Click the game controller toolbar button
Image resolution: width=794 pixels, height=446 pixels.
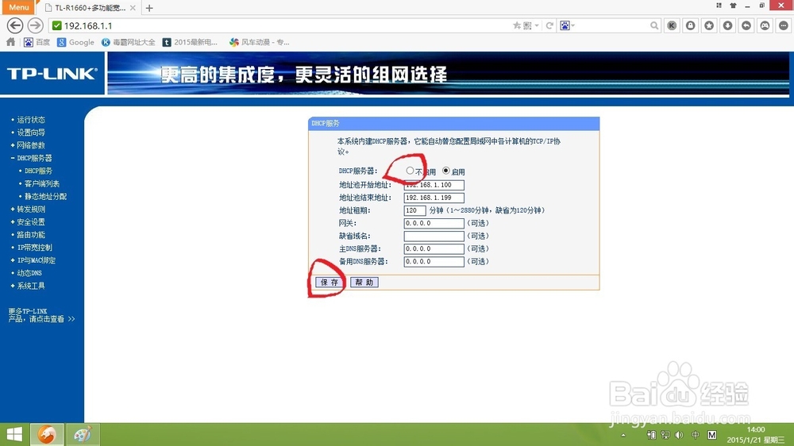click(765, 25)
